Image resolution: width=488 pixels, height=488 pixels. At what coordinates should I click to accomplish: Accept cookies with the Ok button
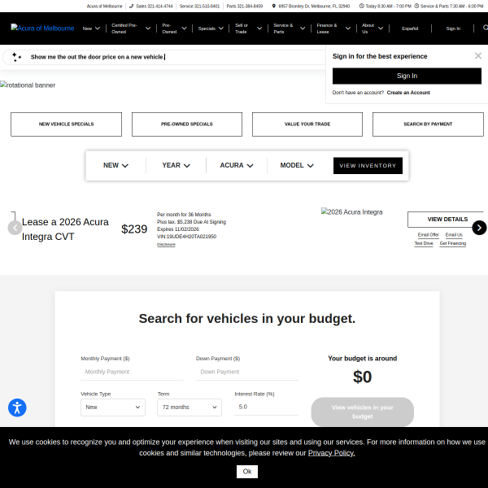247,472
